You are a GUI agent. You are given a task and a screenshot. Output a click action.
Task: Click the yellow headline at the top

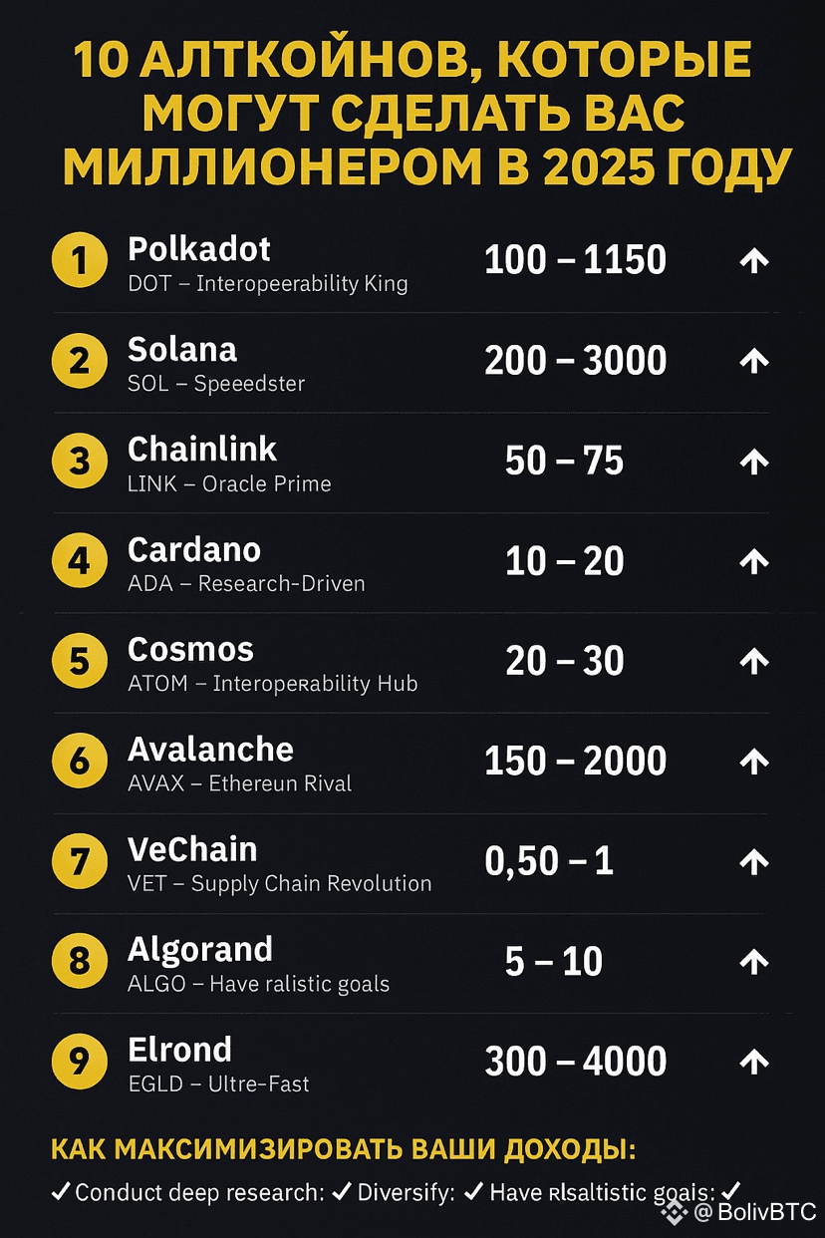pyautogui.click(x=412, y=115)
